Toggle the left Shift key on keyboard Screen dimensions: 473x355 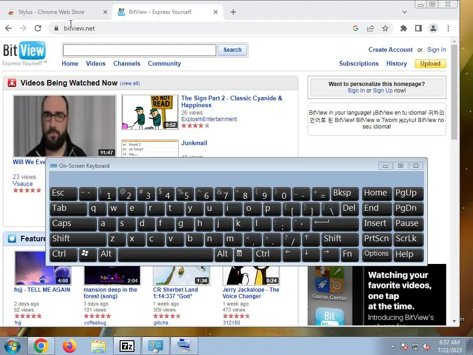(x=78, y=239)
